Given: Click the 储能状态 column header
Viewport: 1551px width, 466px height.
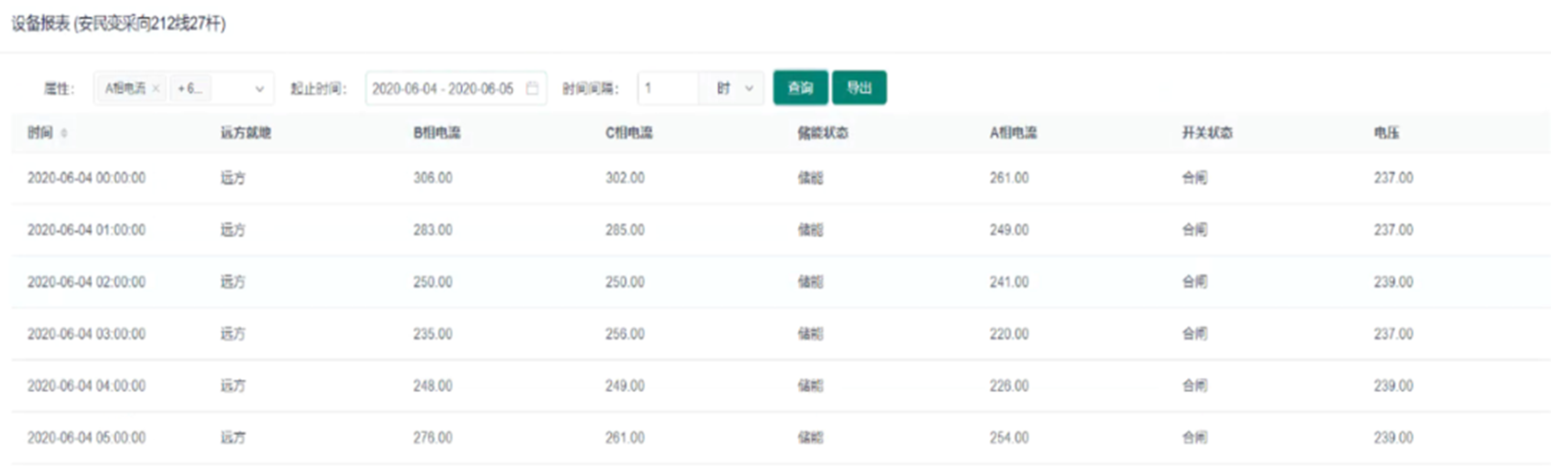Looking at the screenshot, I should (x=822, y=133).
